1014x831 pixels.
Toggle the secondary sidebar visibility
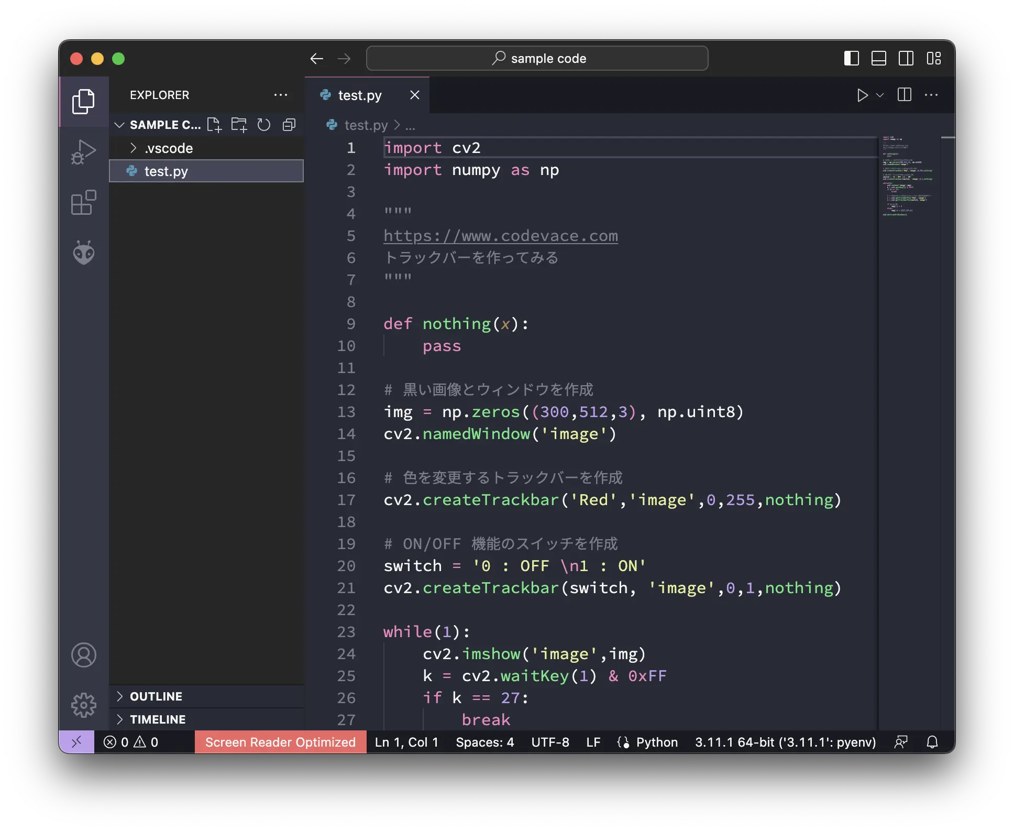tap(907, 58)
